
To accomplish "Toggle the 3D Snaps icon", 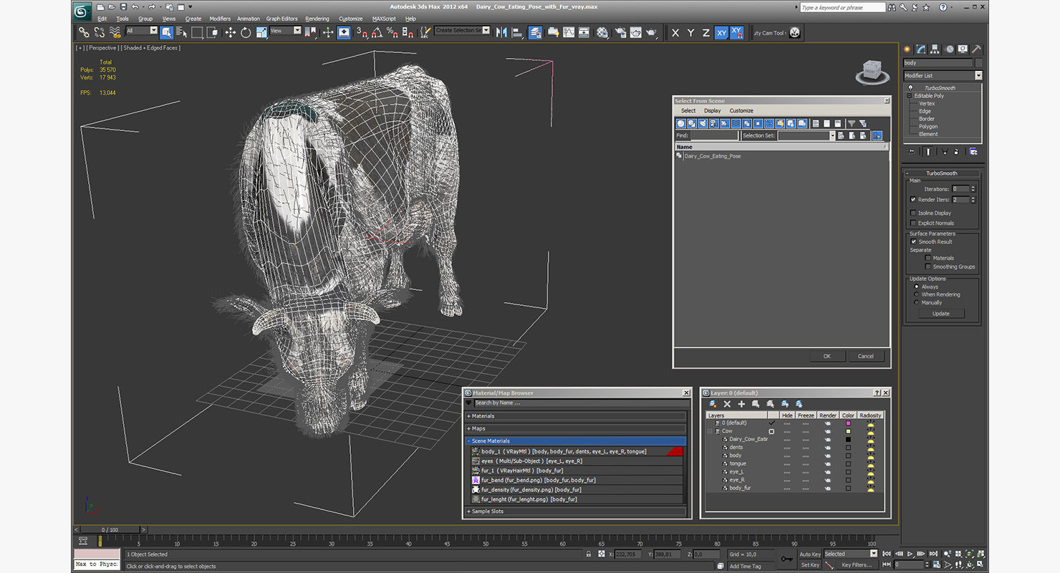I will [362, 32].
